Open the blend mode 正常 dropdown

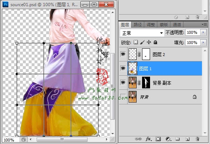tap(142, 33)
